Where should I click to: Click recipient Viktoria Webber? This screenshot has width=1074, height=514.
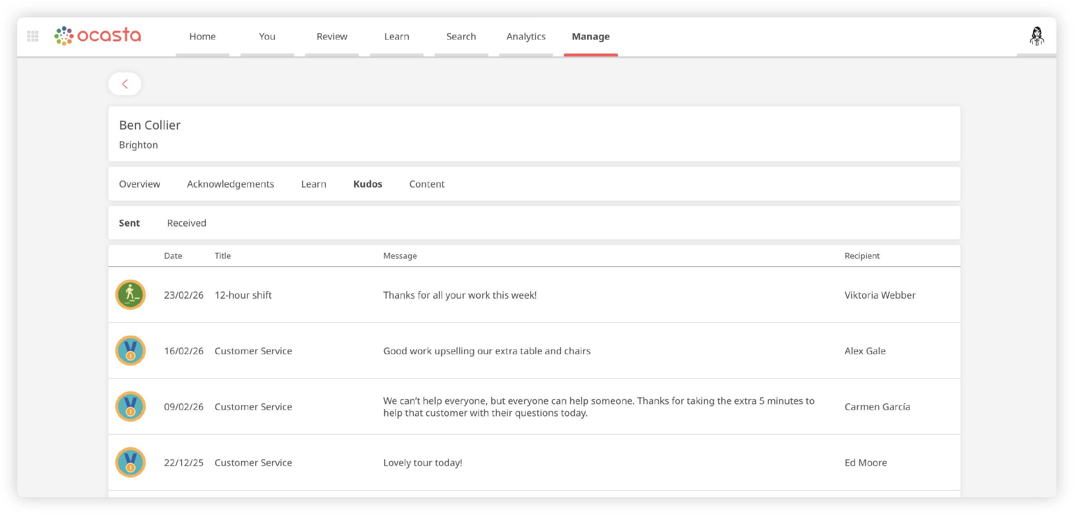click(880, 295)
